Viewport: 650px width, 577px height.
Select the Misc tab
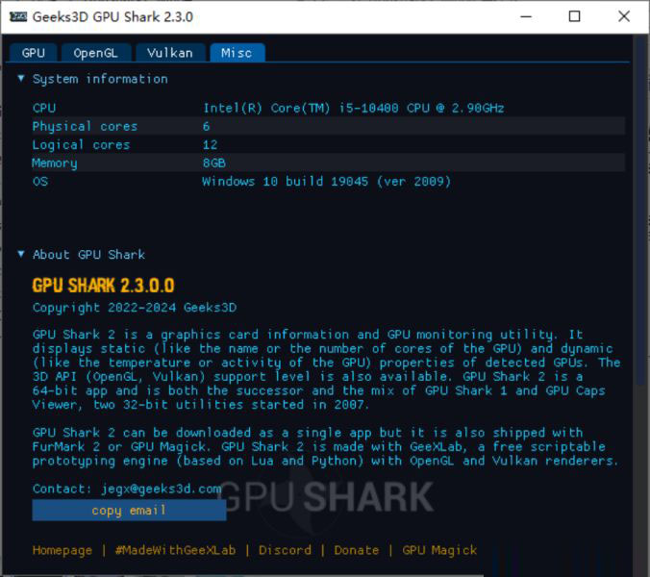[237, 53]
